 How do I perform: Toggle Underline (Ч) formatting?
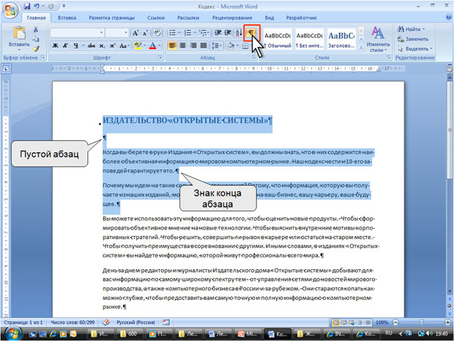[x=75, y=45]
